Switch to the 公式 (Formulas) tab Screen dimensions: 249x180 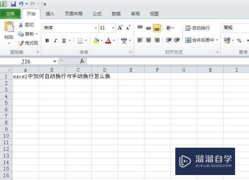pos(97,14)
